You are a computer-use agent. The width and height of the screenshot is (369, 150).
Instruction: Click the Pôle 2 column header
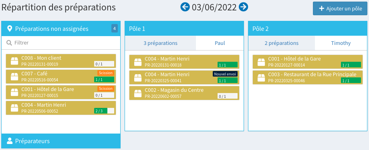point(308,29)
